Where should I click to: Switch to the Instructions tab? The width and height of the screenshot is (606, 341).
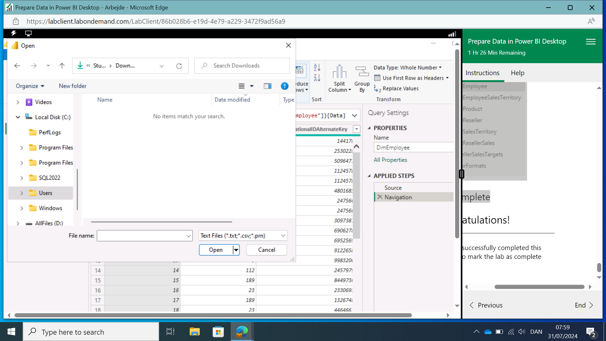(482, 73)
